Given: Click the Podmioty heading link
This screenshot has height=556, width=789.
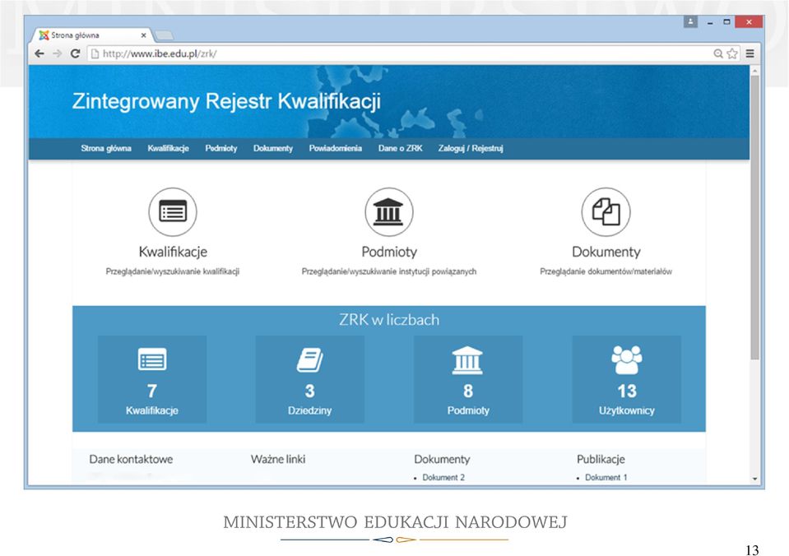Looking at the screenshot, I should click(389, 252).
